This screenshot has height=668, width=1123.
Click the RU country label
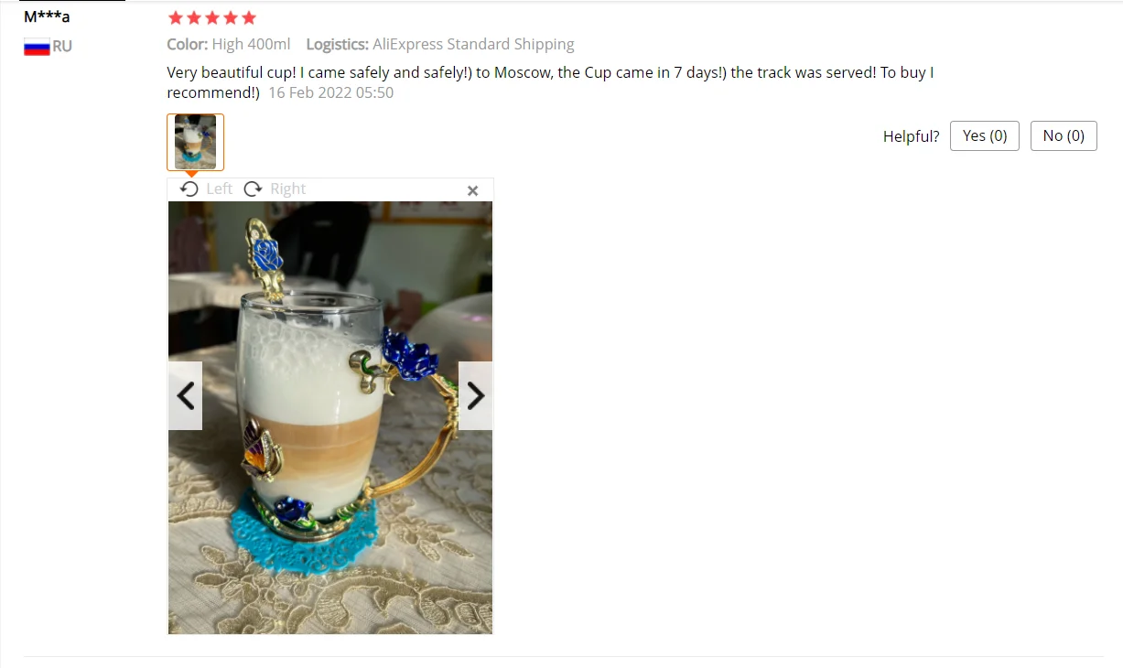pos(62,47)
